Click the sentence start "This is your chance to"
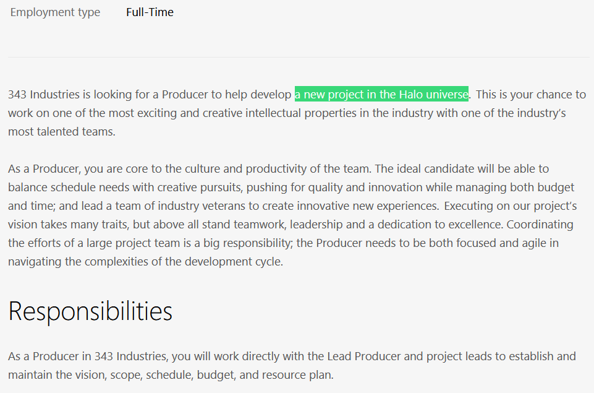This screenshot has height=393, width=594. click(531, 94)
